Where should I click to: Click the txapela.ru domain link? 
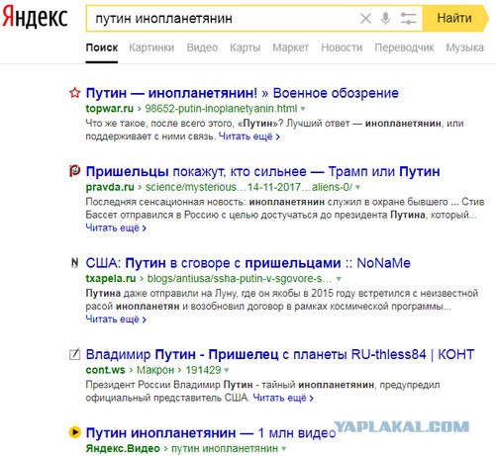tap(111, 279)
